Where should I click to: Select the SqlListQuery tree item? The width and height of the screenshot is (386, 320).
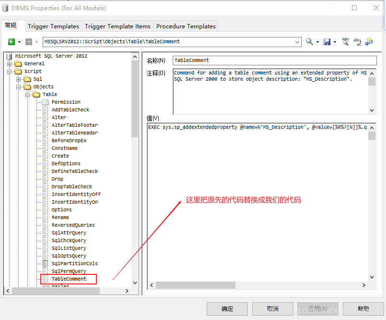69,248
